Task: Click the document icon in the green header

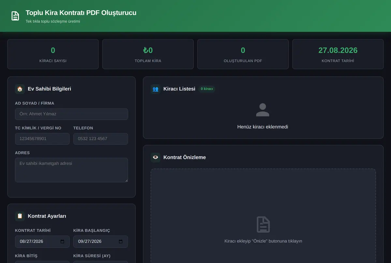Action: [x=15, y=16]
